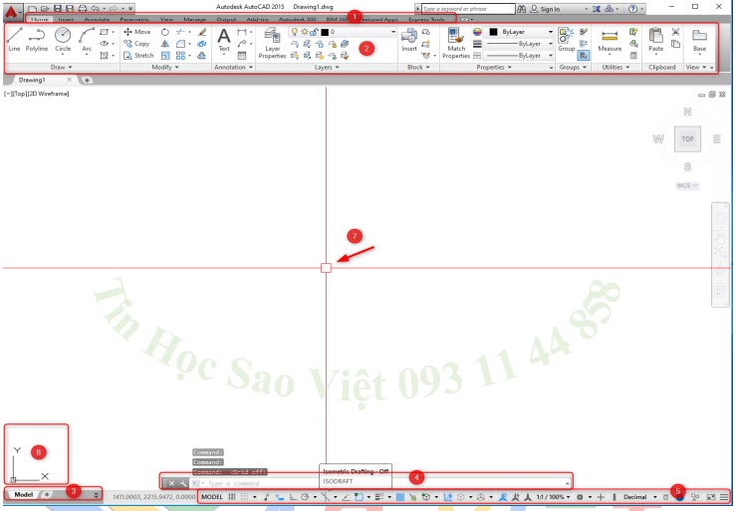Expand the Modify panel
Screen dimensions: 736x511
(165, 67)
